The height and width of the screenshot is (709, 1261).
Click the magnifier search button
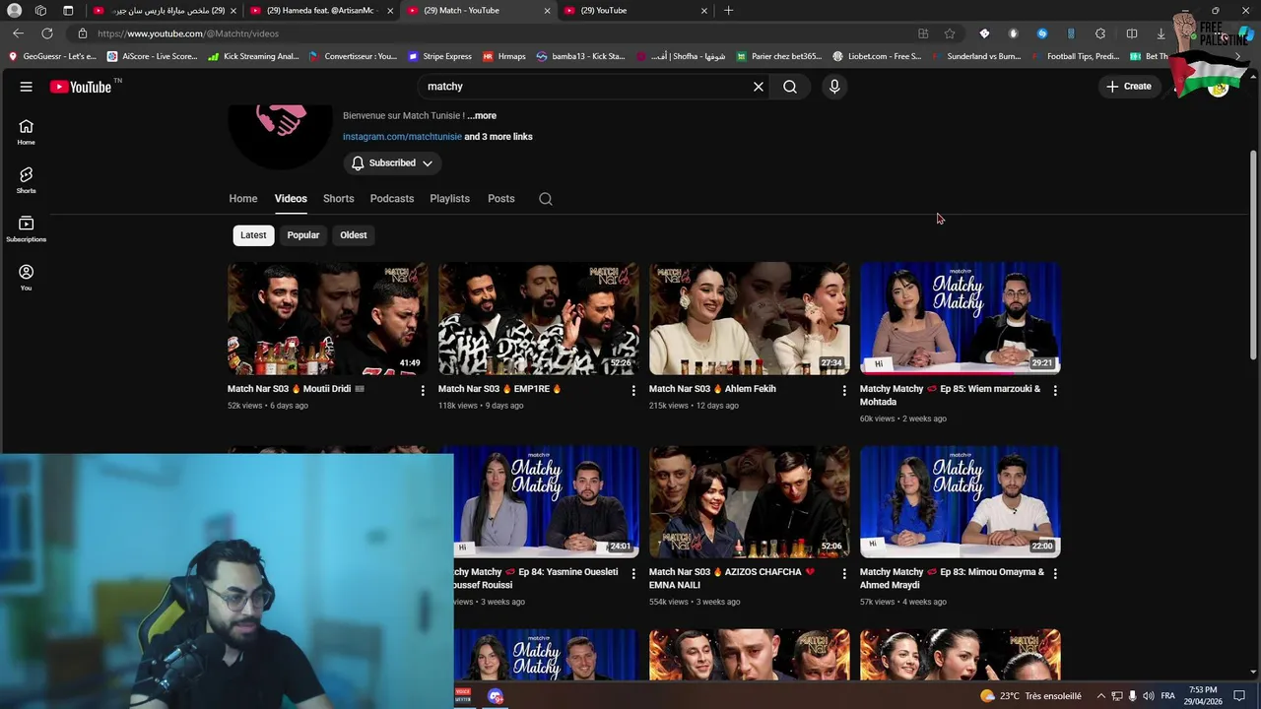point(790,87)
